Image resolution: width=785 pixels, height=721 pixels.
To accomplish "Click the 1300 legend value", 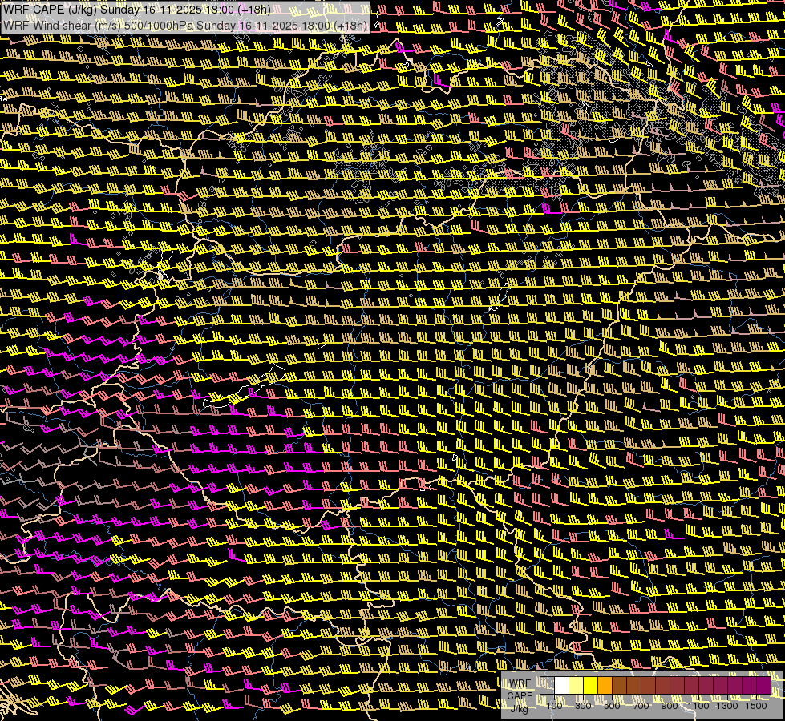I will point(727,706).
